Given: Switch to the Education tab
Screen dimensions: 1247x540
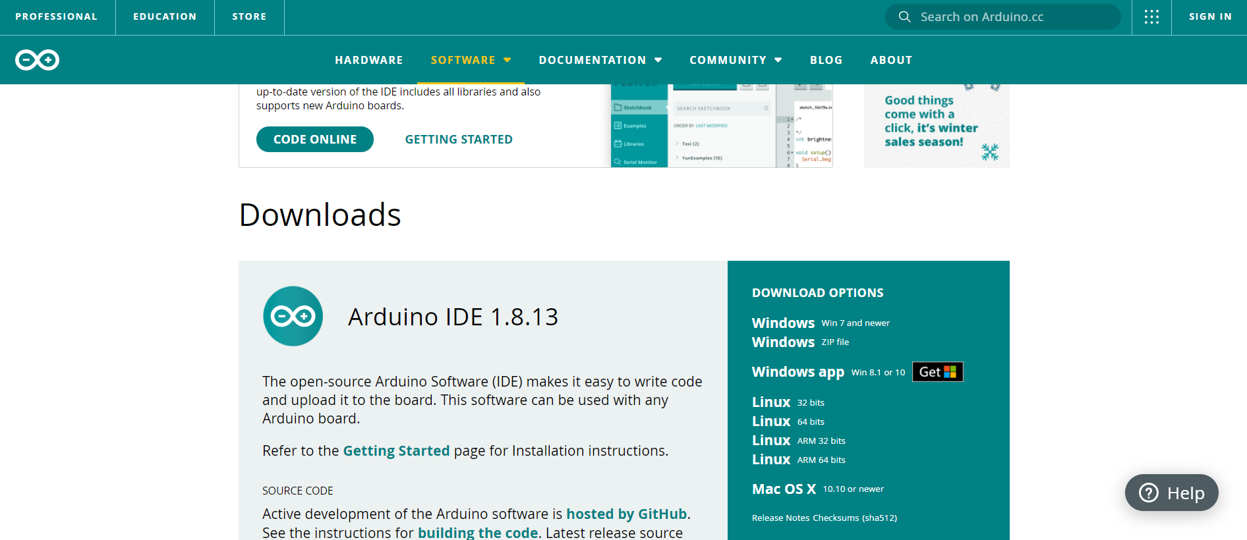Looking at the screenshot, I should coord(165,17).
